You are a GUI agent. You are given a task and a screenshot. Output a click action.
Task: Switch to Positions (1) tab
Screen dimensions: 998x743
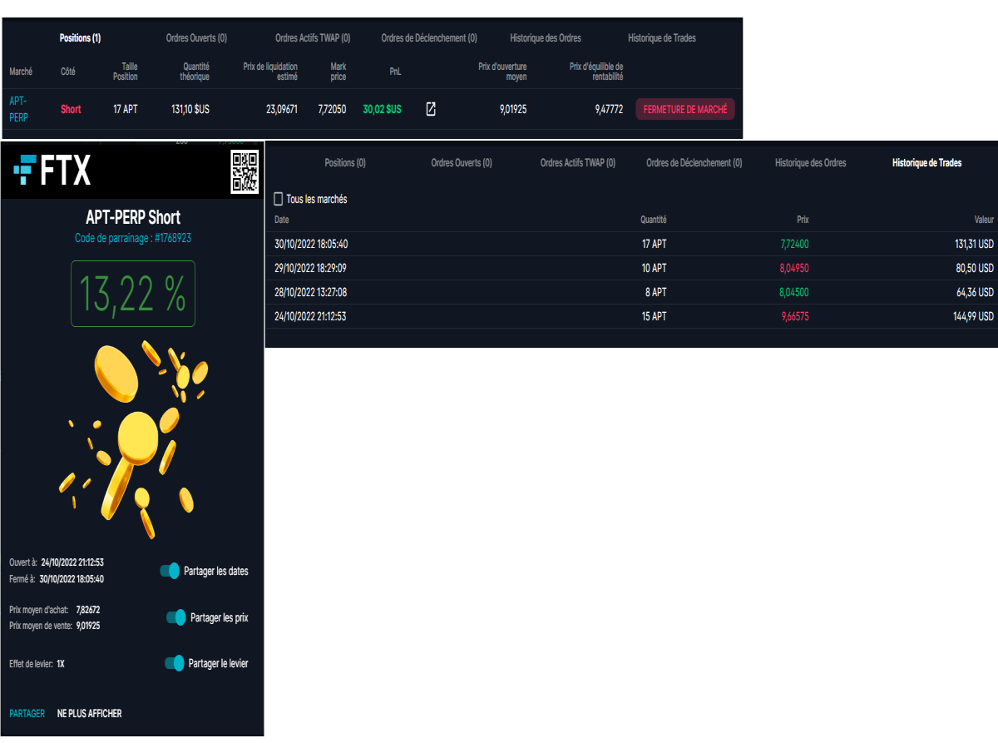pyautogui.click(x=80, y=38)
